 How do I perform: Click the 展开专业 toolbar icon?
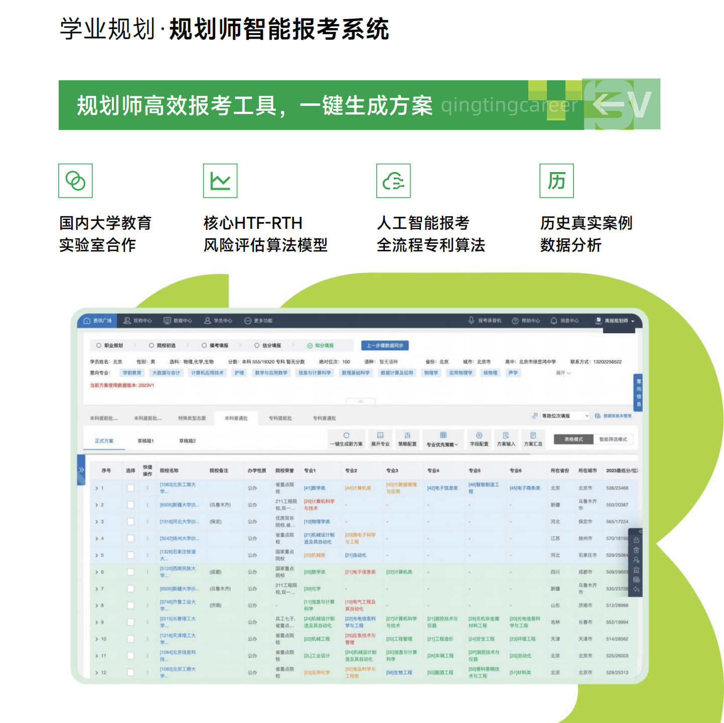(380, 436)
